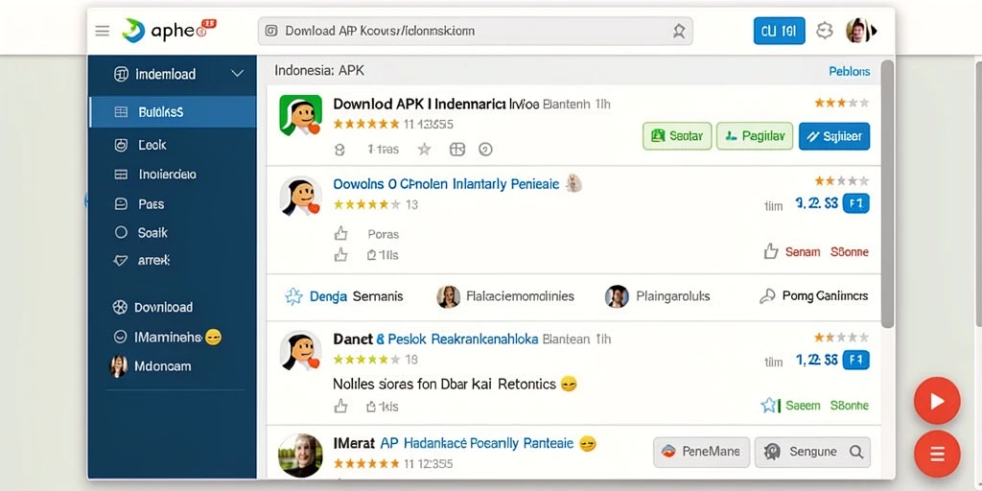
Task: Click thumbs-up icon next to Poras
Action: [x=340, y=234]
